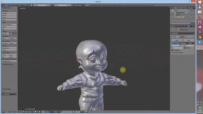Screen dimensions: 203x114
Task: Click the Remove keyframe button
Action: 13,38
